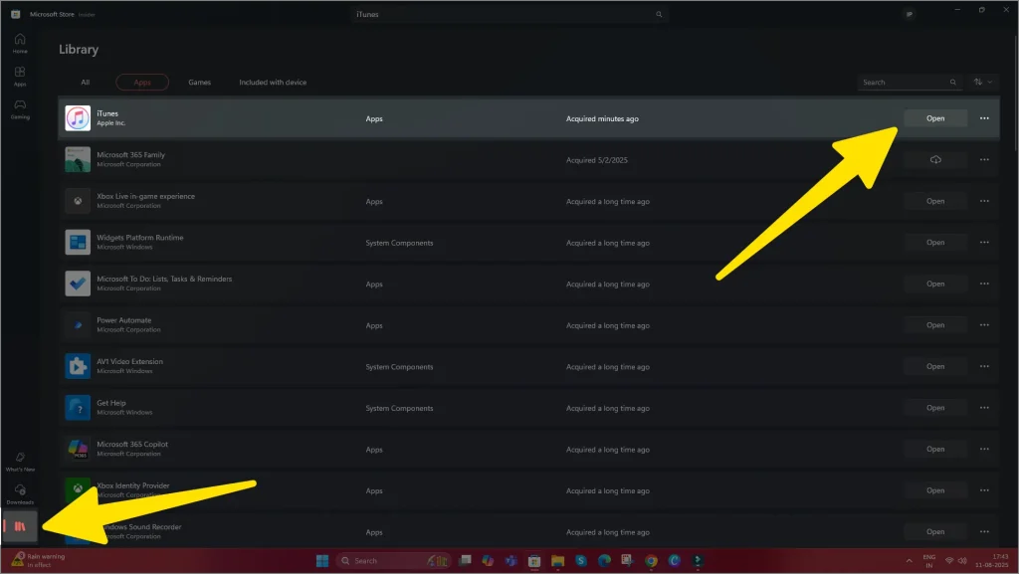Screen dimensions: 1019x574
Task: Open the sort order dropdown above the app list
Action: click(980, 83)
